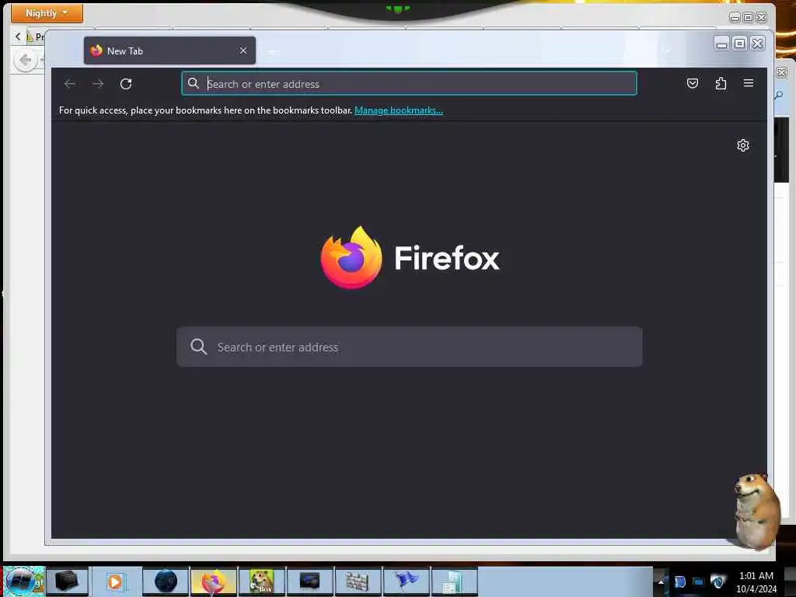This screenshot has height=597, width=796.
Task: Click the search magnifier in the address bar
Action: pos(194,83)
